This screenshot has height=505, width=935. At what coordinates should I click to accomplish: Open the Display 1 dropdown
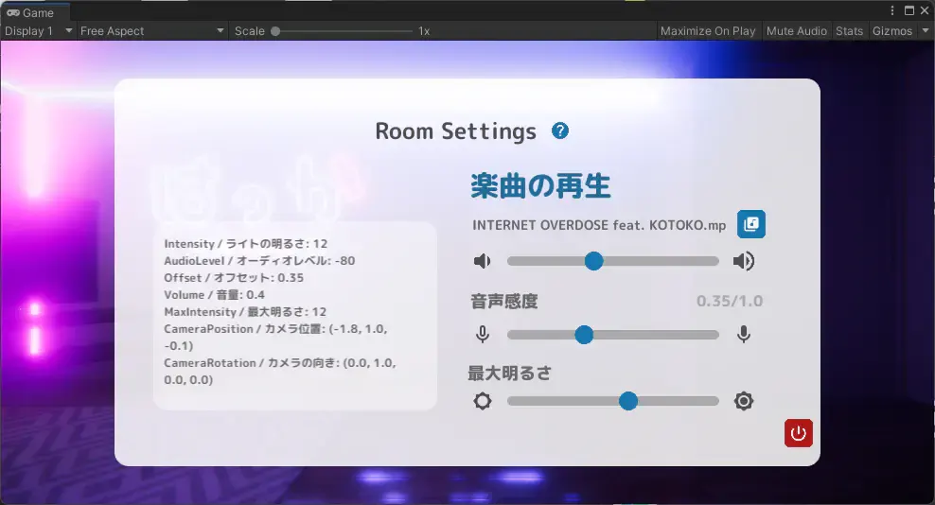click(38, 31)
